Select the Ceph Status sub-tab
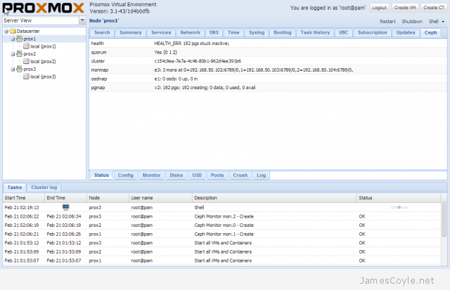This screenshot has height=290, width=450. [101, 175]
